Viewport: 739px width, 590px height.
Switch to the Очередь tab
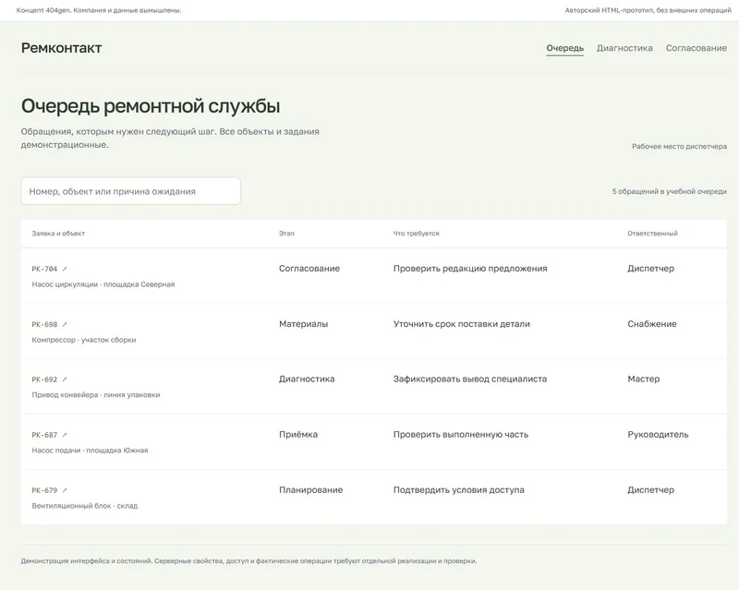564,48
